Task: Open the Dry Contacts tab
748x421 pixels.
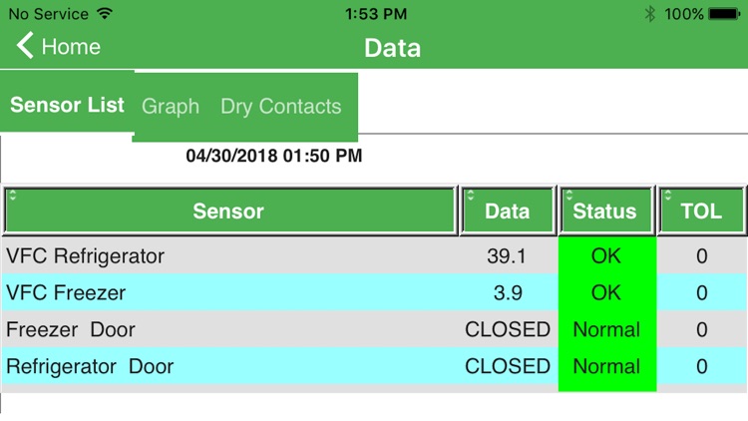Action: [x=281, y=107]
